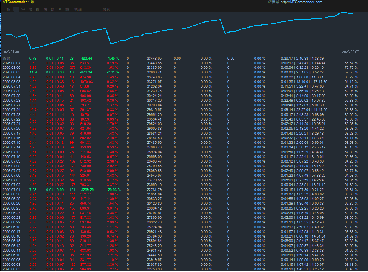The width and height of the screenshot is (368, 272).
Task: Click the 10.74 value cell
Action: (x=34, y=110)
